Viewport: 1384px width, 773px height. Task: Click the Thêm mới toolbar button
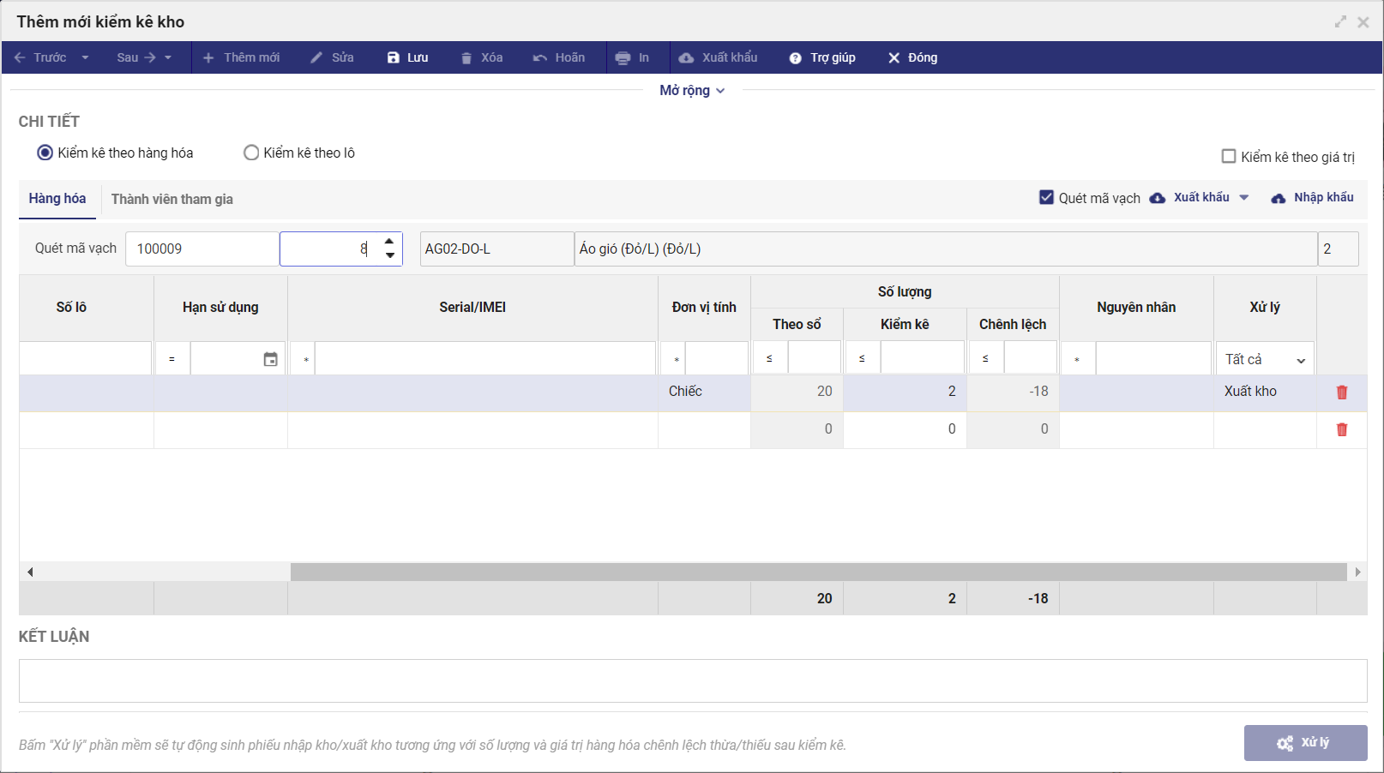tap(241, 57)
